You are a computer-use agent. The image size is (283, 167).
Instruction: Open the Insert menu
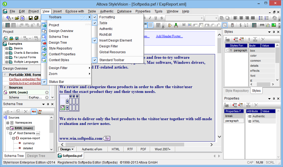click(x=57, y=11)
